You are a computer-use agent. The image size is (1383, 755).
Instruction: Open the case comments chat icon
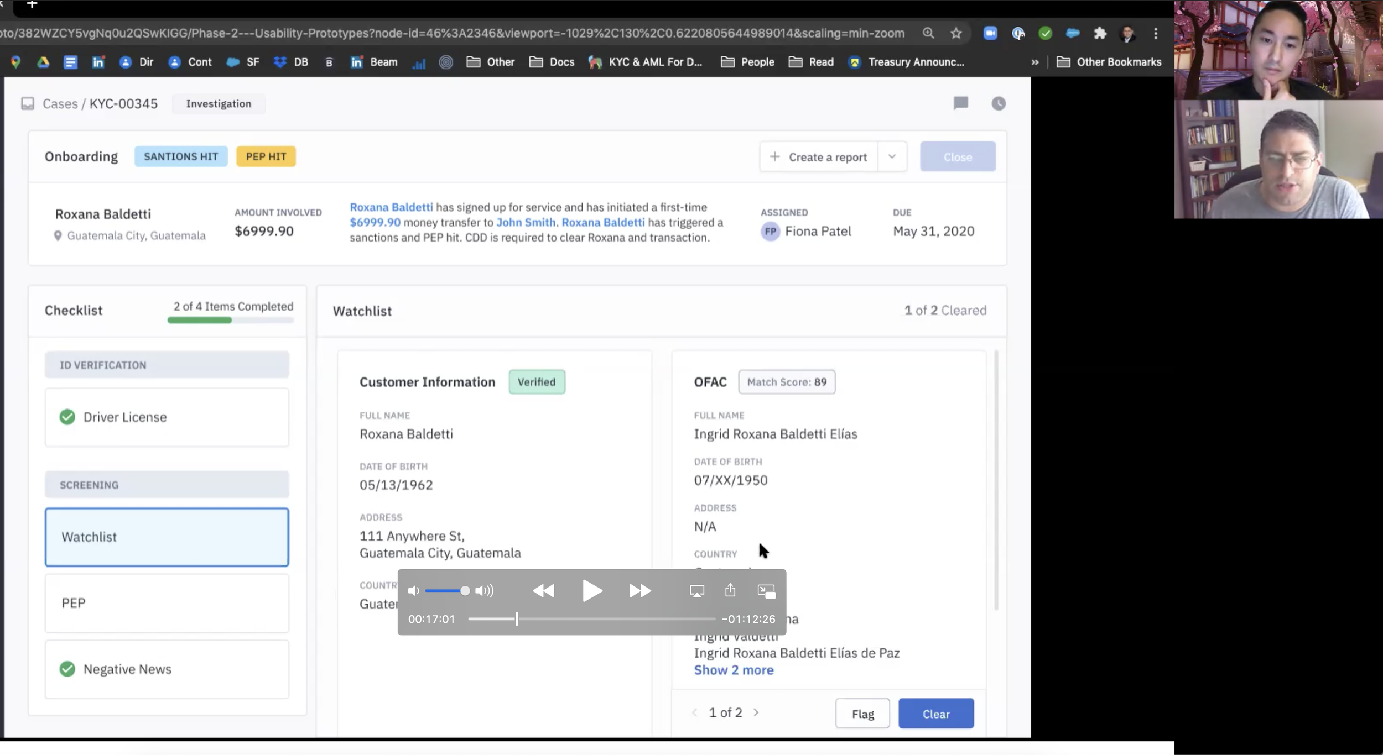[961, 103]
